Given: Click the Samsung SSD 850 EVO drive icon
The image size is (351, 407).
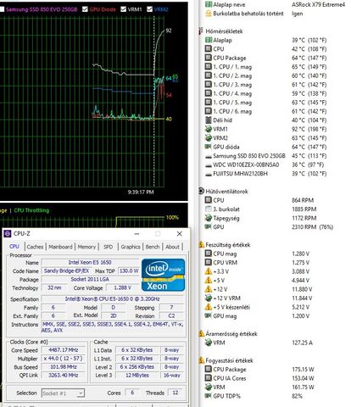Looking at the screenshot, I should (x=209, y=156).
